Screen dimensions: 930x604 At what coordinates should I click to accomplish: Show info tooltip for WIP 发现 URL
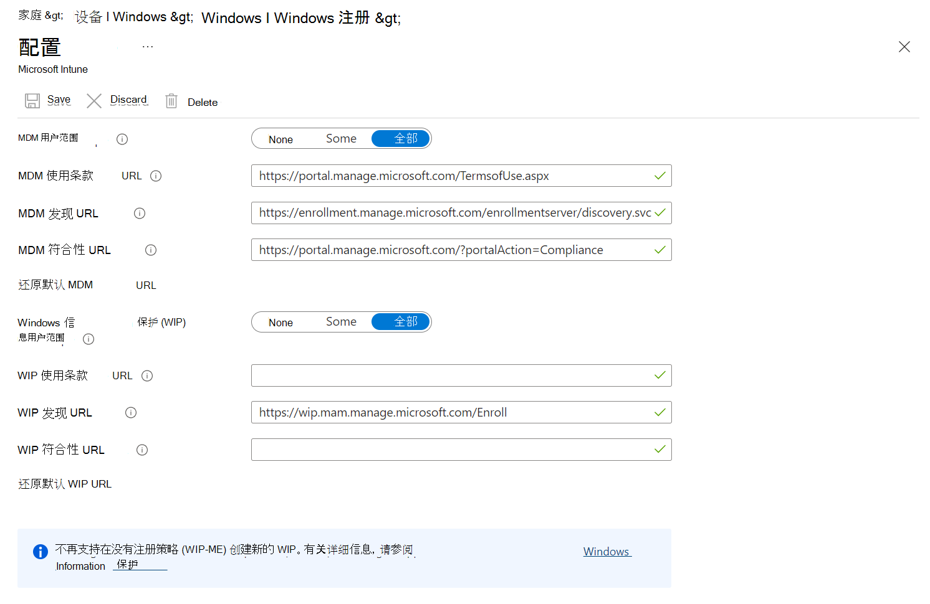click(x=131, y=412)
